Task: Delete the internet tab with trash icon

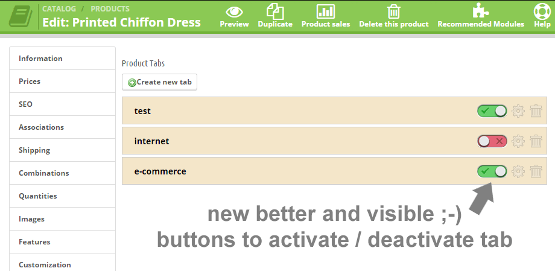Action: [x=536, y=141]
